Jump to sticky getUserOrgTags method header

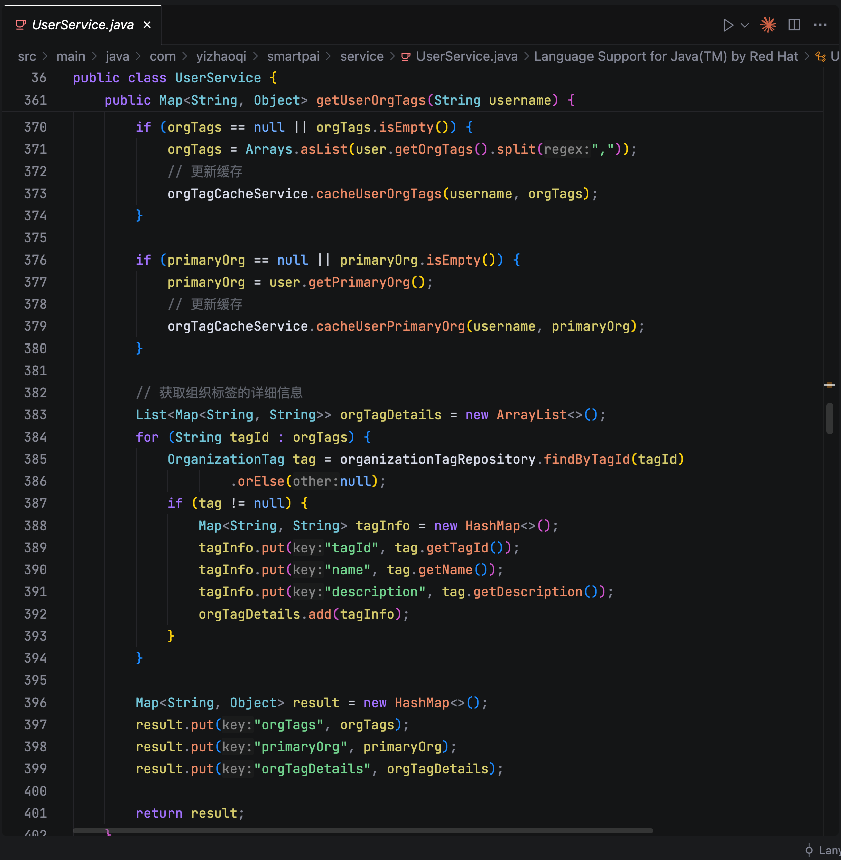pos(340,100)
